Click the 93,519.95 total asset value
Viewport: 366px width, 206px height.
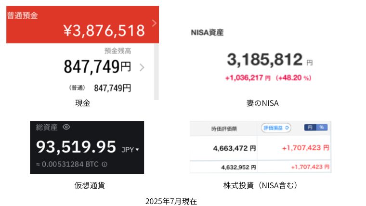pos(76,147)
